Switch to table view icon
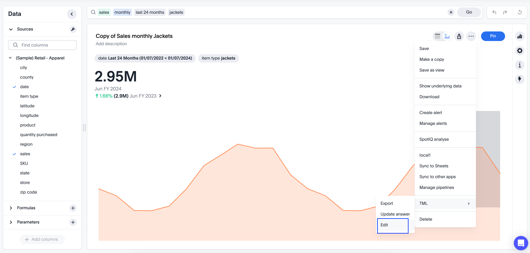The width and height of the screenshot is (530, 253). (x=438, y=36)
